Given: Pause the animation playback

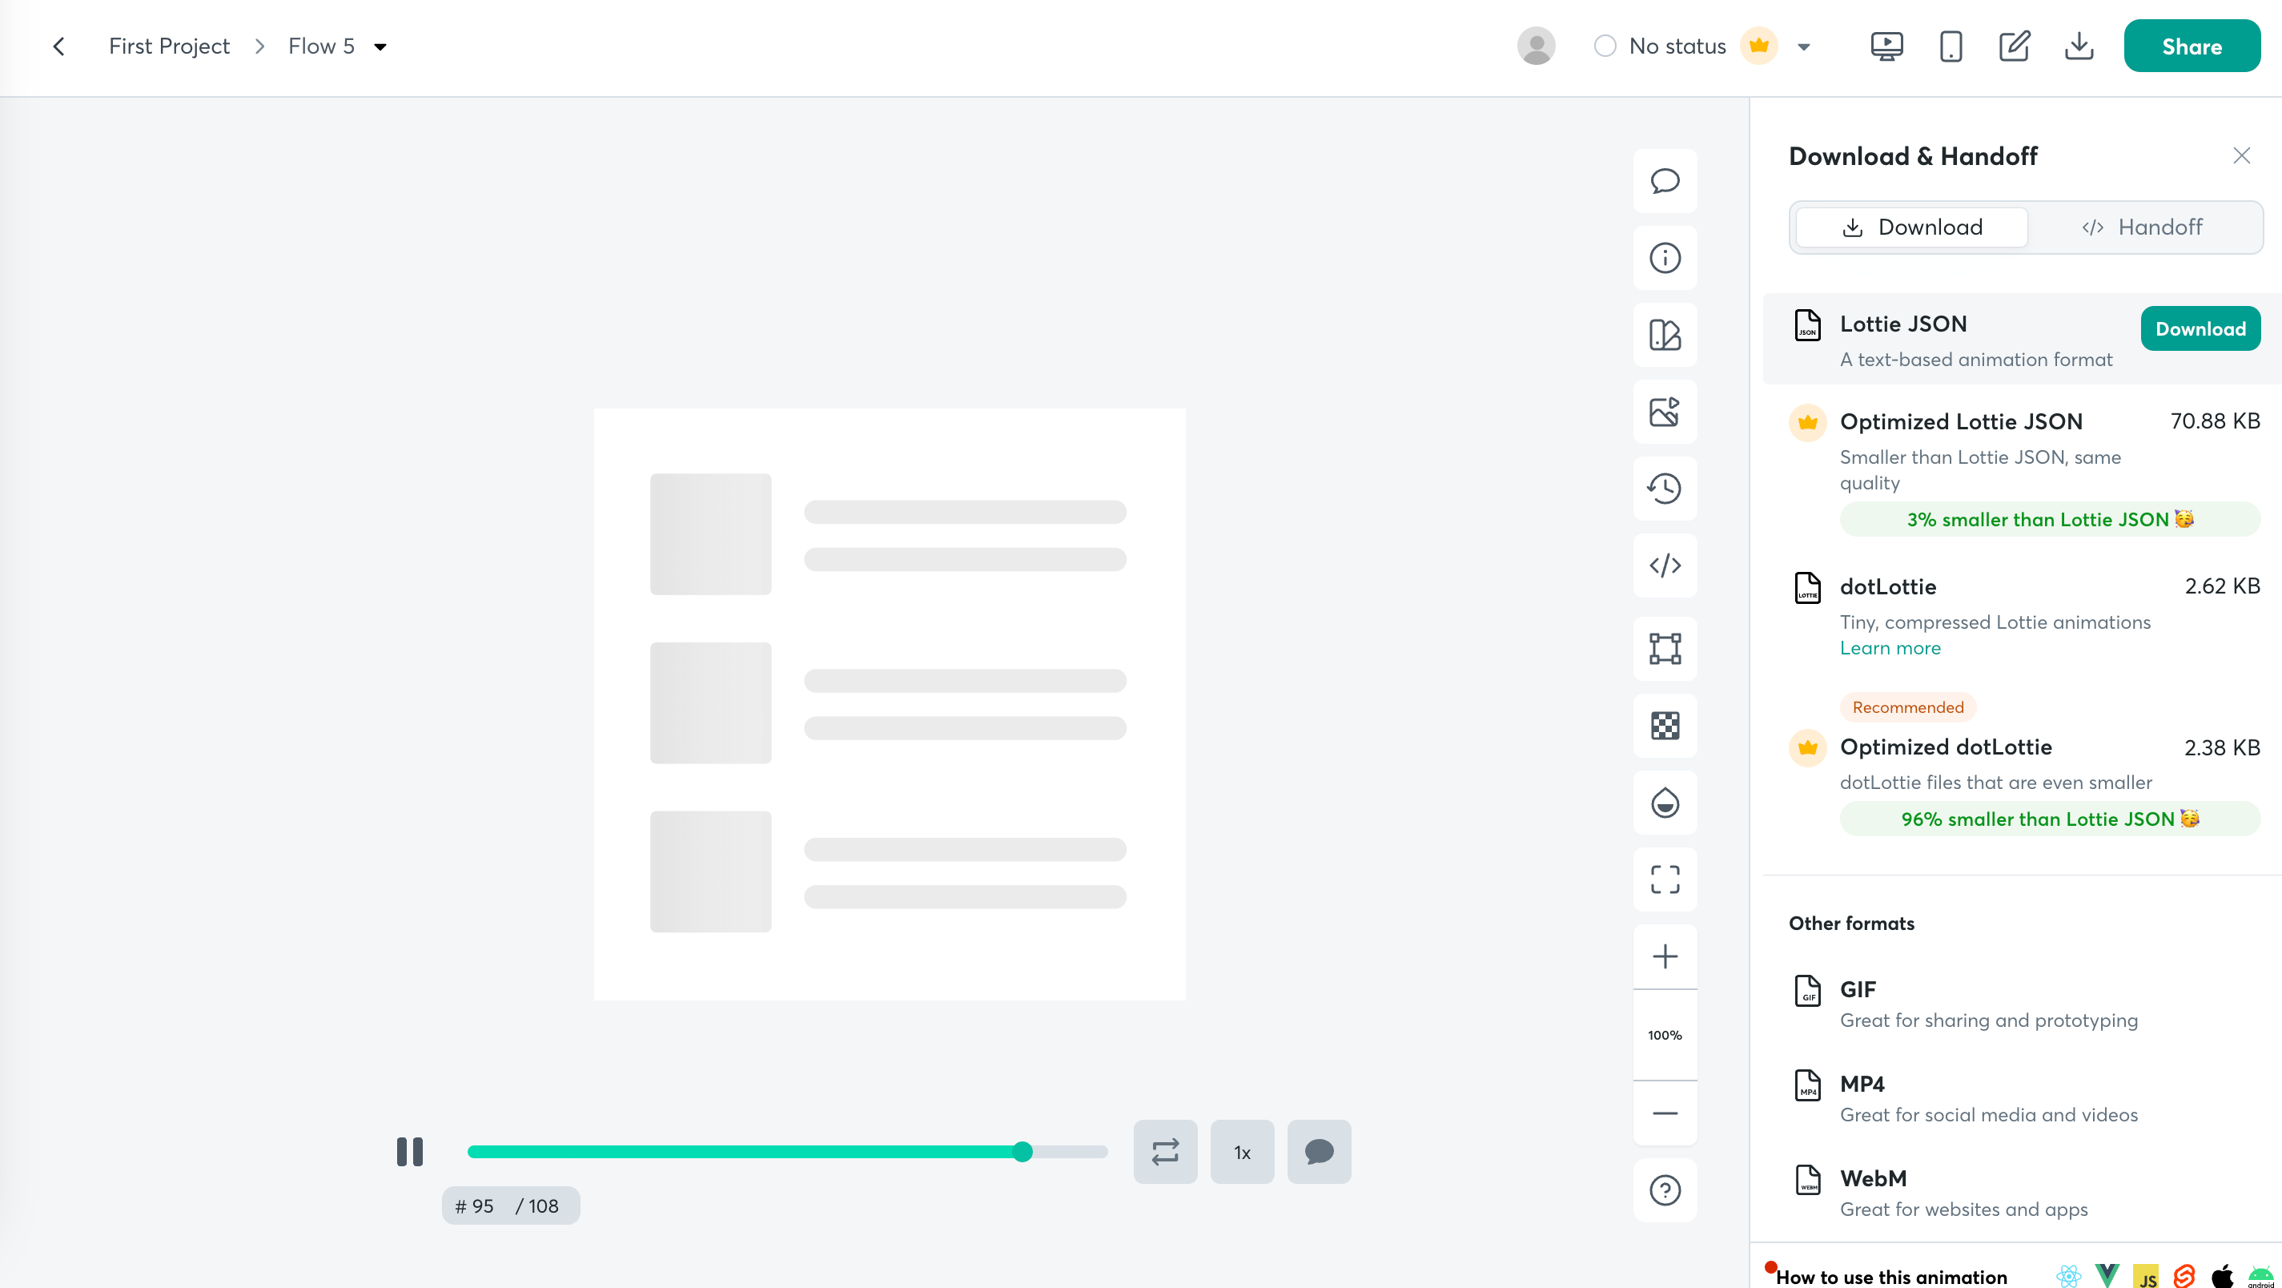Looking at the screenshot, I should 409,1152.
